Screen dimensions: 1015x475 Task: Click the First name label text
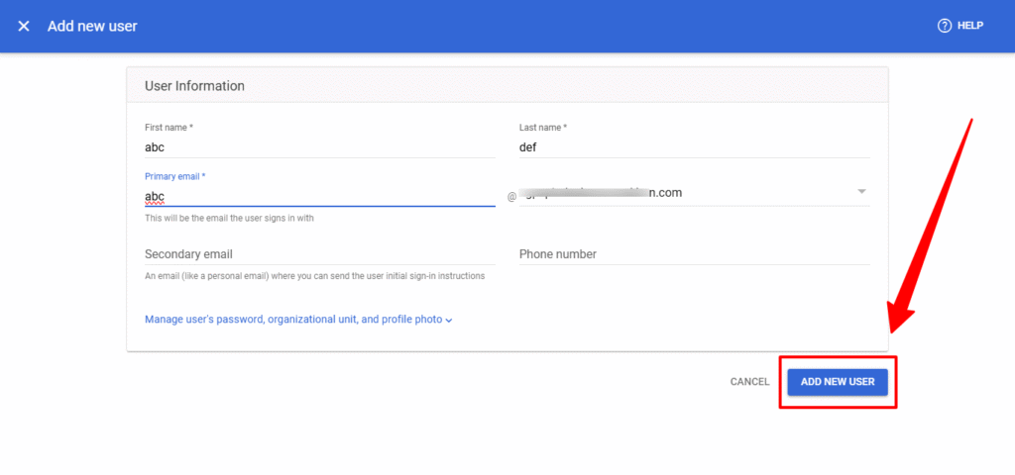click(169, 128)
